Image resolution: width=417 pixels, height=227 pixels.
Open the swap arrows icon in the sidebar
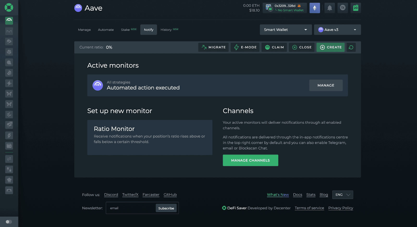9,159
